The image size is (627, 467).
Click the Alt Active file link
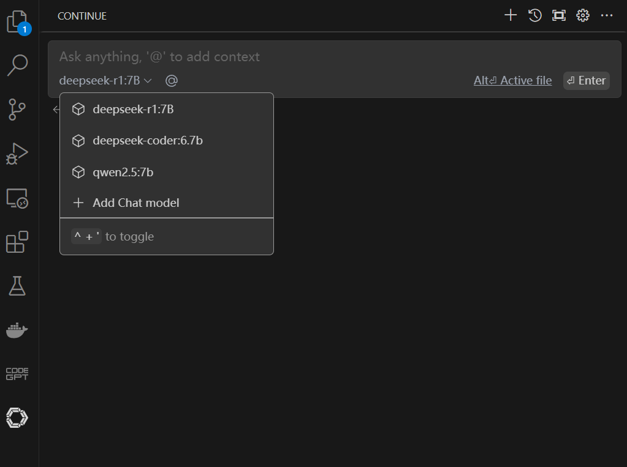click(x=512, y=80)
